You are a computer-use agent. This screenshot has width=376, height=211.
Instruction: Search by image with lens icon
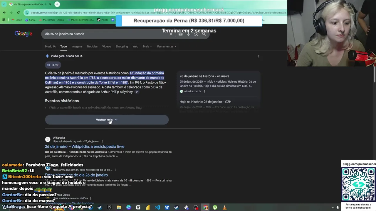(196, 34)
